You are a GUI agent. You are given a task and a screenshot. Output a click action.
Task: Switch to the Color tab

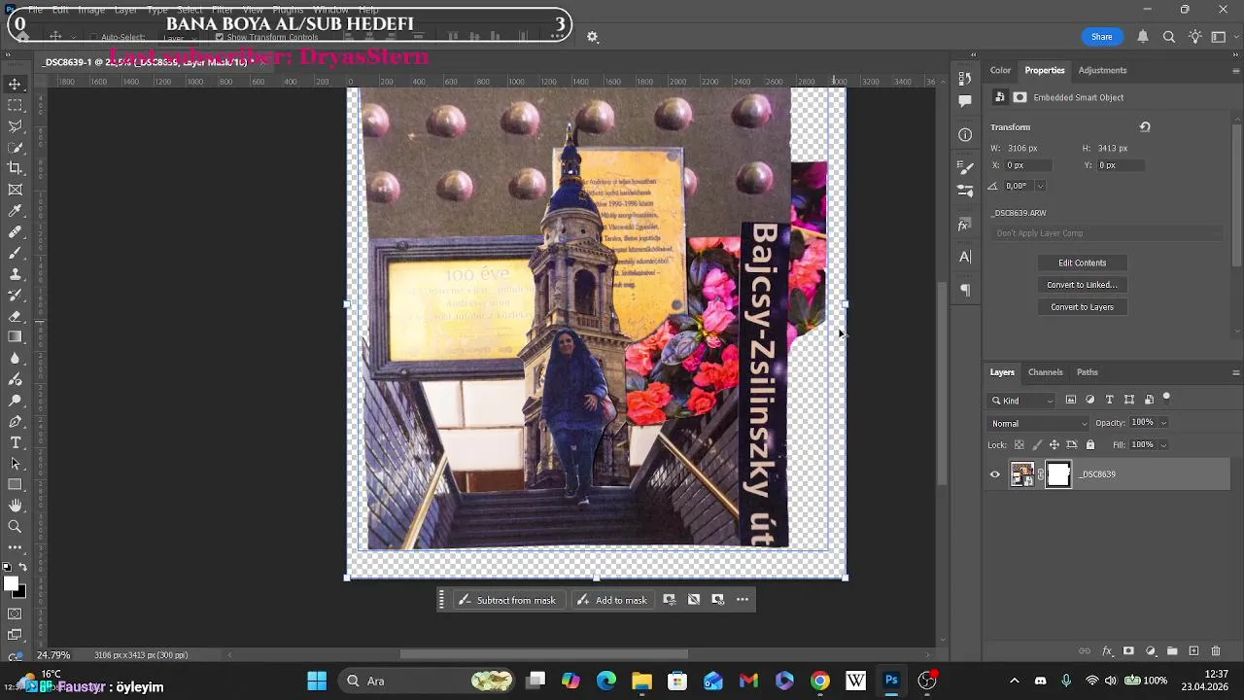(1000, 70)
